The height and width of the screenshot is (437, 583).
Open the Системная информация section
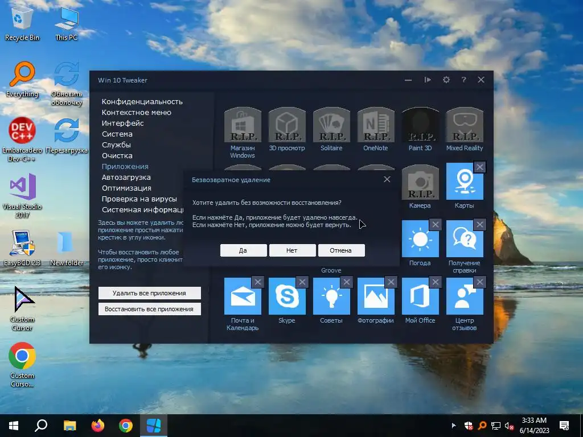[143, 209]
